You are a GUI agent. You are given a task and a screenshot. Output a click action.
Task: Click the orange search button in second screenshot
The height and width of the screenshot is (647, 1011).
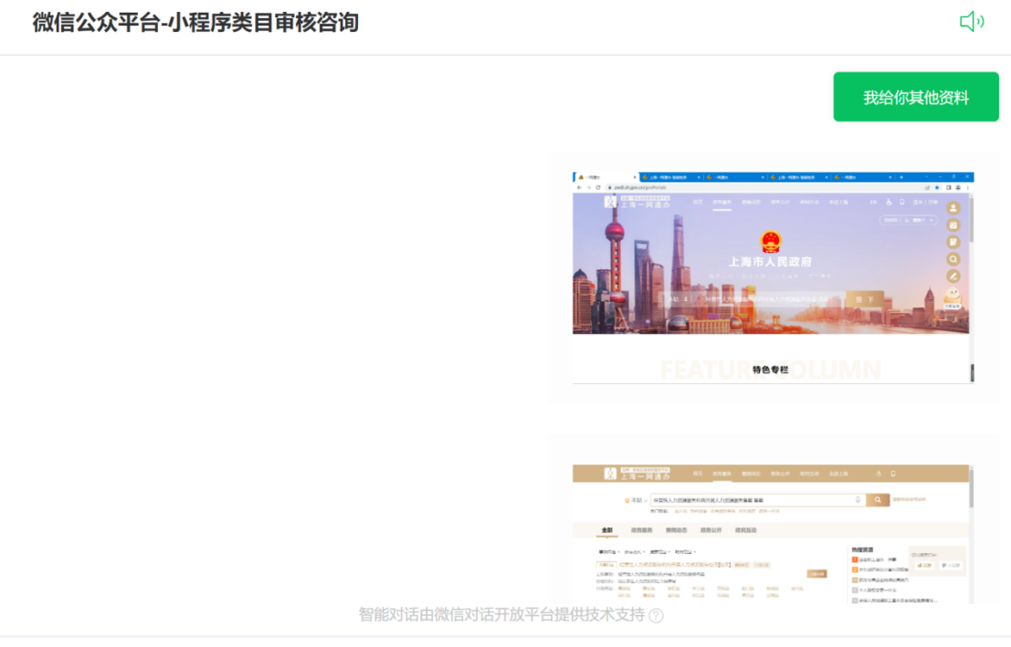(x=878, y=500)
